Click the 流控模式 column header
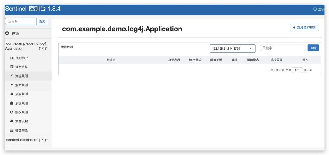329x155 pixels. click(x=195, y=60)
